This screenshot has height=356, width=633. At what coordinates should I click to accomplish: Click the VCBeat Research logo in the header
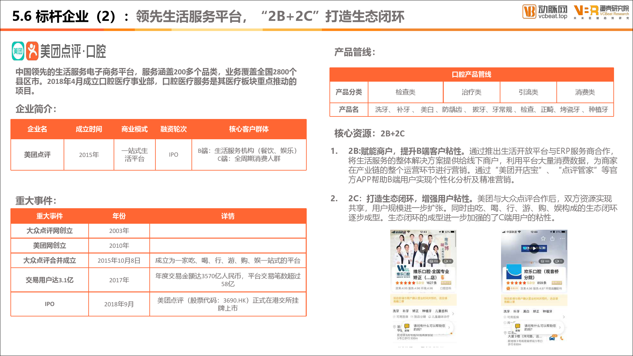tap(601, 12)
